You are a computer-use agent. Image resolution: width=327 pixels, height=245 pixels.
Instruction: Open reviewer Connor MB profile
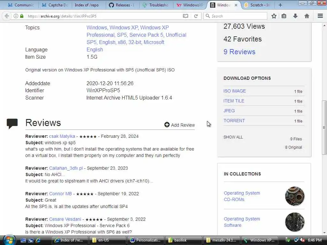pyautogui.click(x=60, y=194)
